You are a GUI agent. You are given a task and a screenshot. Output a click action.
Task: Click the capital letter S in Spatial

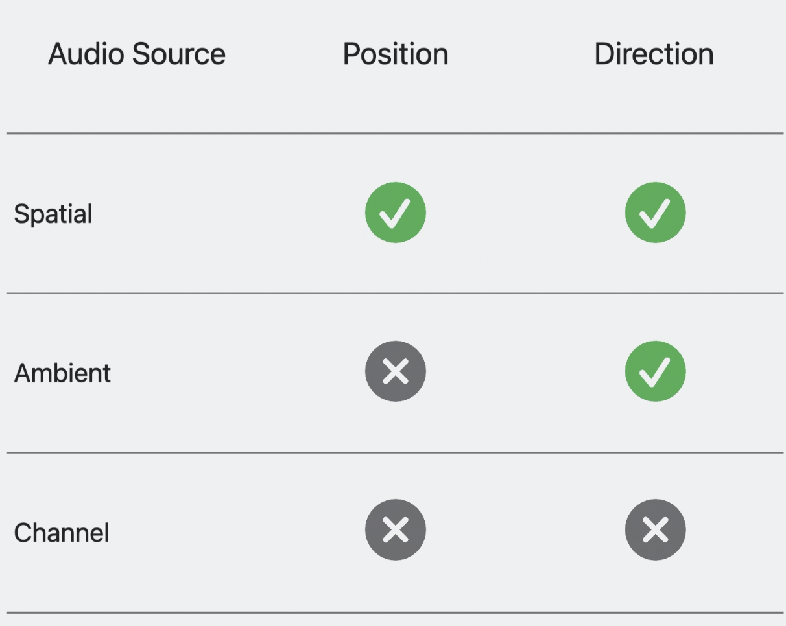[x=21, y=214]
